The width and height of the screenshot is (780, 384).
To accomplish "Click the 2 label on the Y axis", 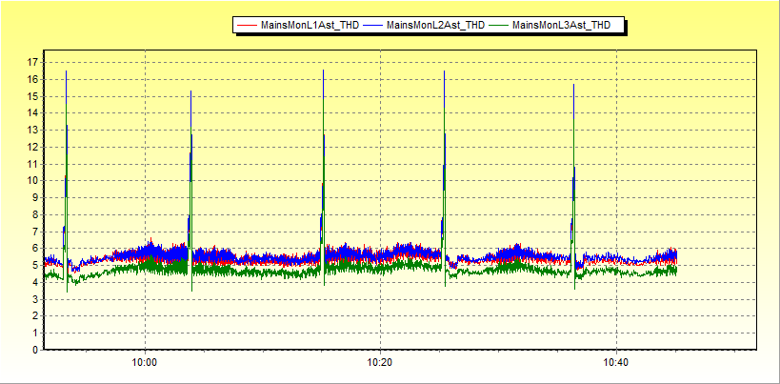I will [35, 316].
